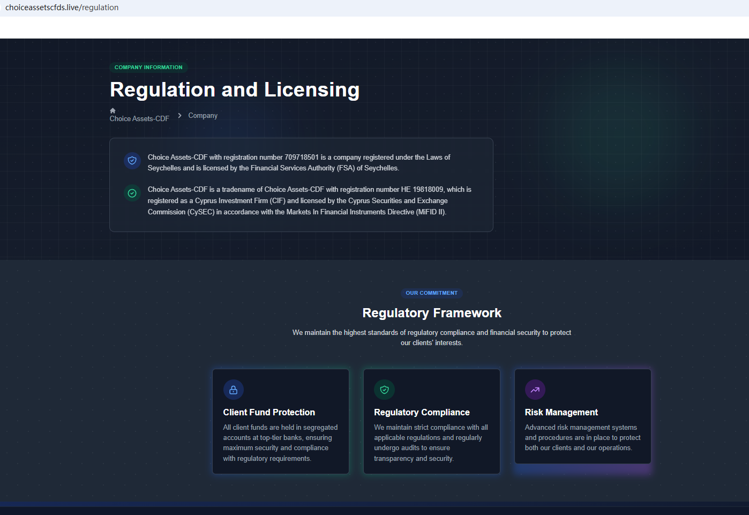Click the breadcrumb chevron arrow before Company
Image resolution: width=749 pixels, height=515 pixels.
[179, 115]
